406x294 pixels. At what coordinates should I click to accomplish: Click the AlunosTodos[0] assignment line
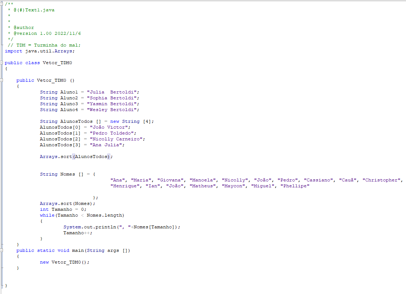85,127
